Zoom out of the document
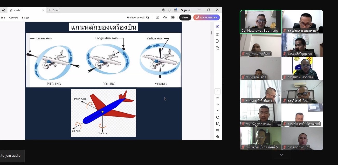This screenshot has height=165, width=338. click(218, 137)
